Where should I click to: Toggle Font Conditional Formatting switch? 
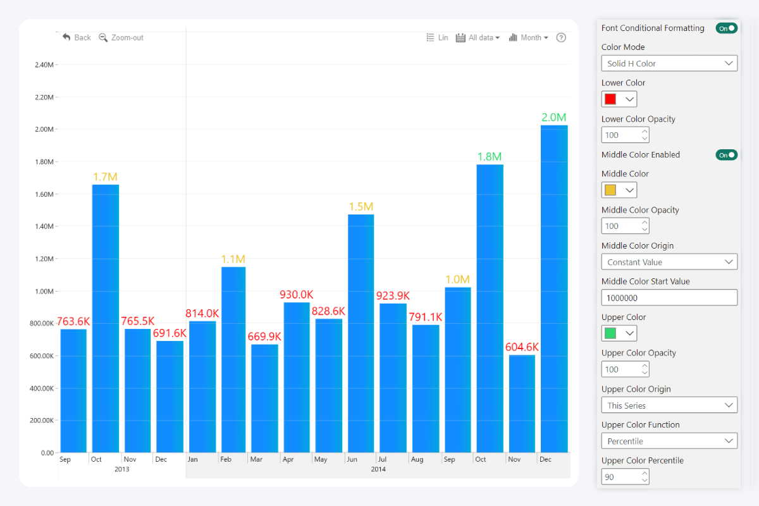[726, 28]
